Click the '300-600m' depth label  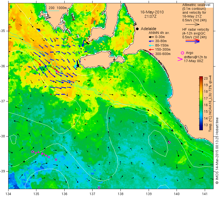pos(163,54)
